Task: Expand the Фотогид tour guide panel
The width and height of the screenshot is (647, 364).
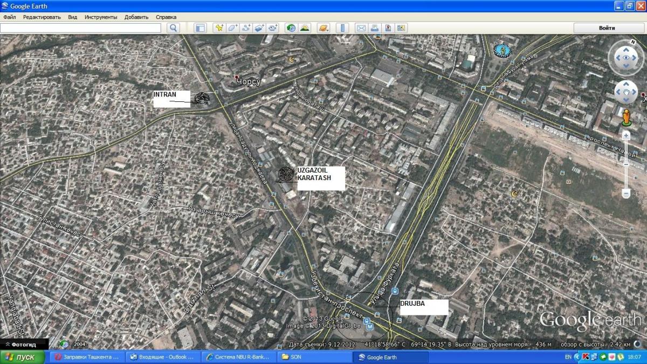Action: 24,344
